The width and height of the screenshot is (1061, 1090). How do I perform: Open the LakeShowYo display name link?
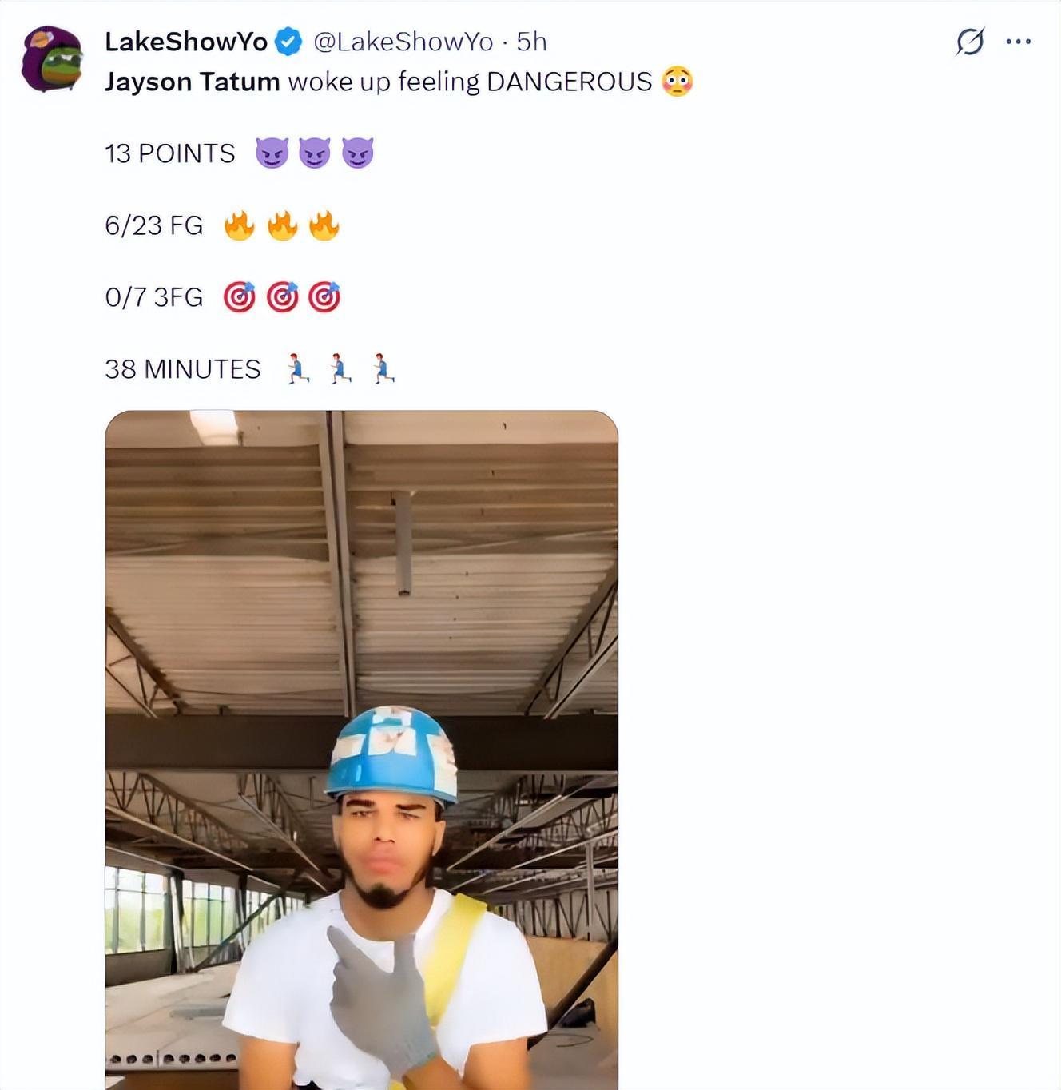click(186, 42)
